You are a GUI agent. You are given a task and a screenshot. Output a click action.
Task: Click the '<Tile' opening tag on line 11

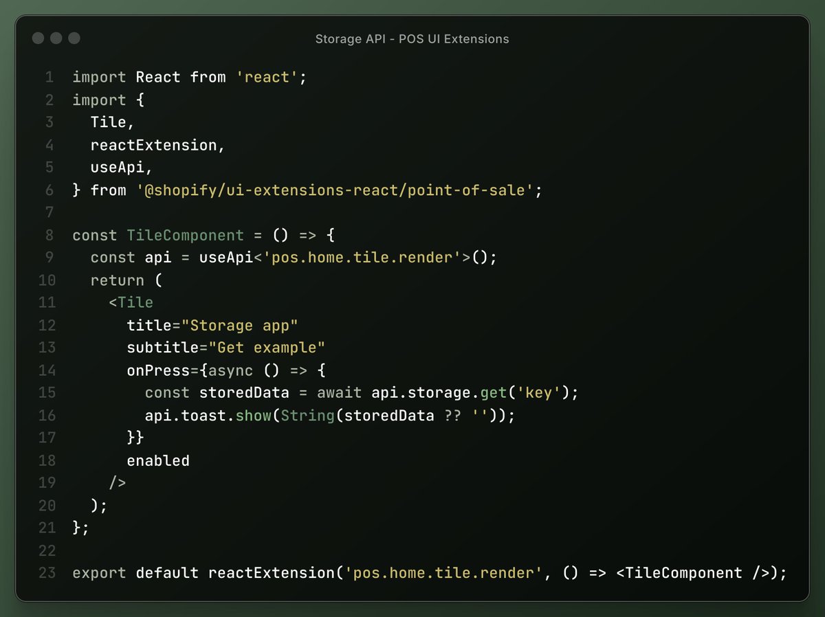[x=131, y=303]
